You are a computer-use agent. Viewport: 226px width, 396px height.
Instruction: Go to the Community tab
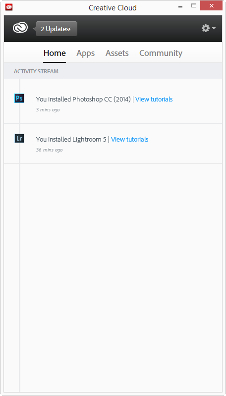point(161,53)
